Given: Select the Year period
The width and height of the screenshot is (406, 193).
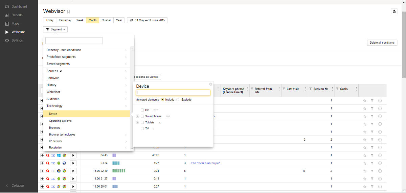Looking at the screenshot, I should (119, 20).
